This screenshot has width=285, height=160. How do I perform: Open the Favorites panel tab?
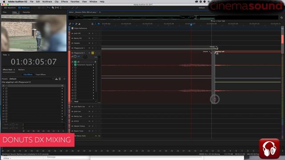[26, 12]
